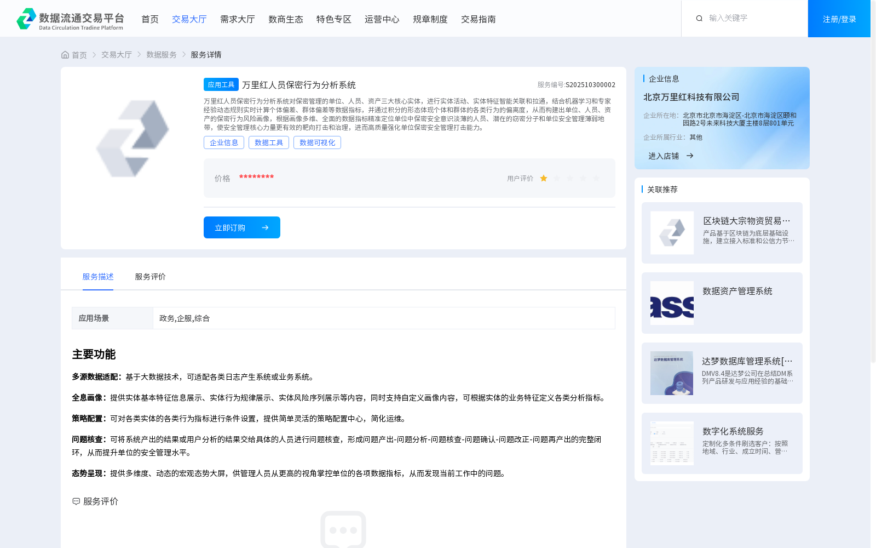
Task: Click the 主要功能 heading
Action: (x=94, y=355)
